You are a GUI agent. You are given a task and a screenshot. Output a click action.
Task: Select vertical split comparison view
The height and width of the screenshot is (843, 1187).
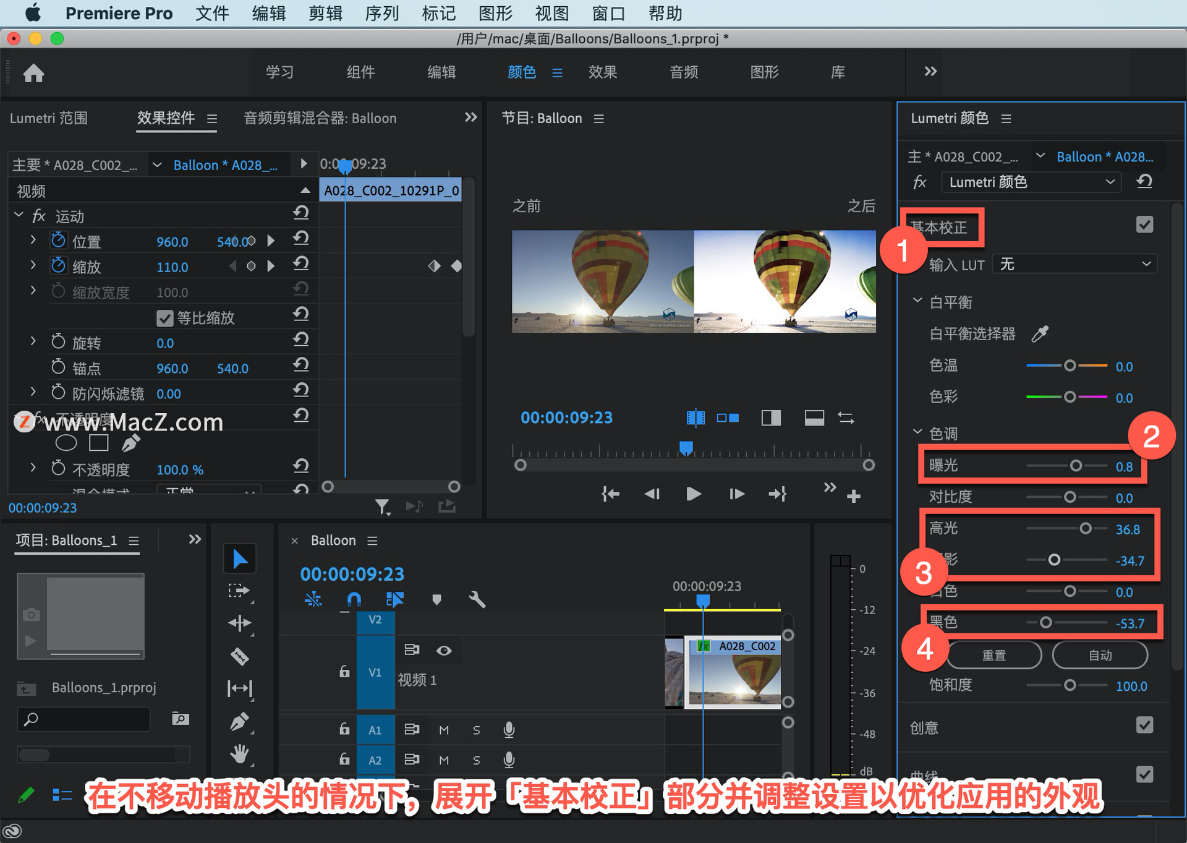pos(771,418)
